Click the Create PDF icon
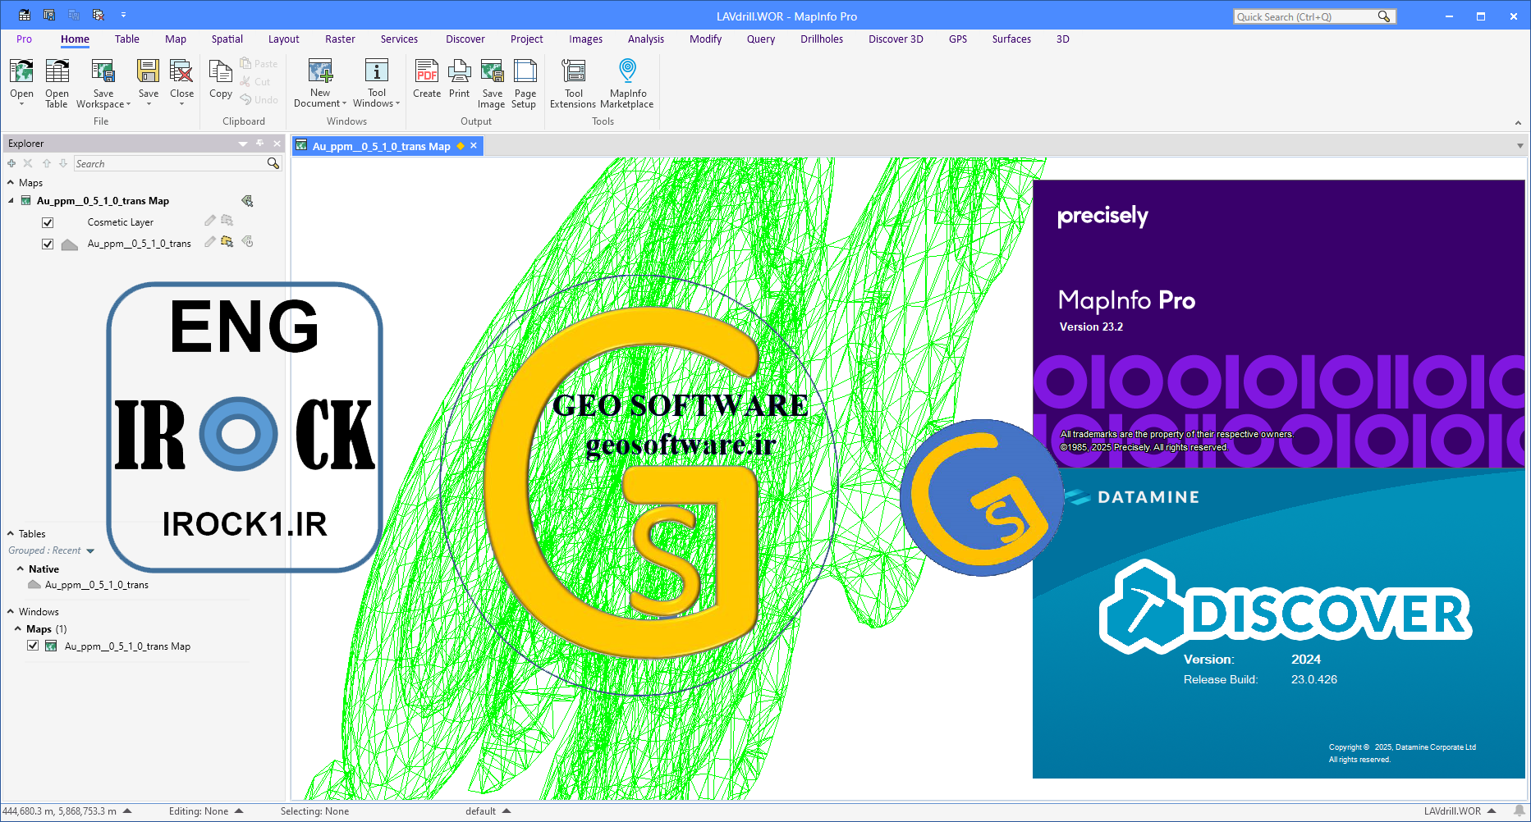The width and height of the screenshot is (1531, 822). point(427,72)
